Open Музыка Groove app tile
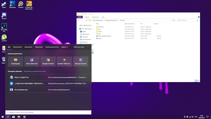The width and height of the screenshot is (211, 119). (81, 62)
